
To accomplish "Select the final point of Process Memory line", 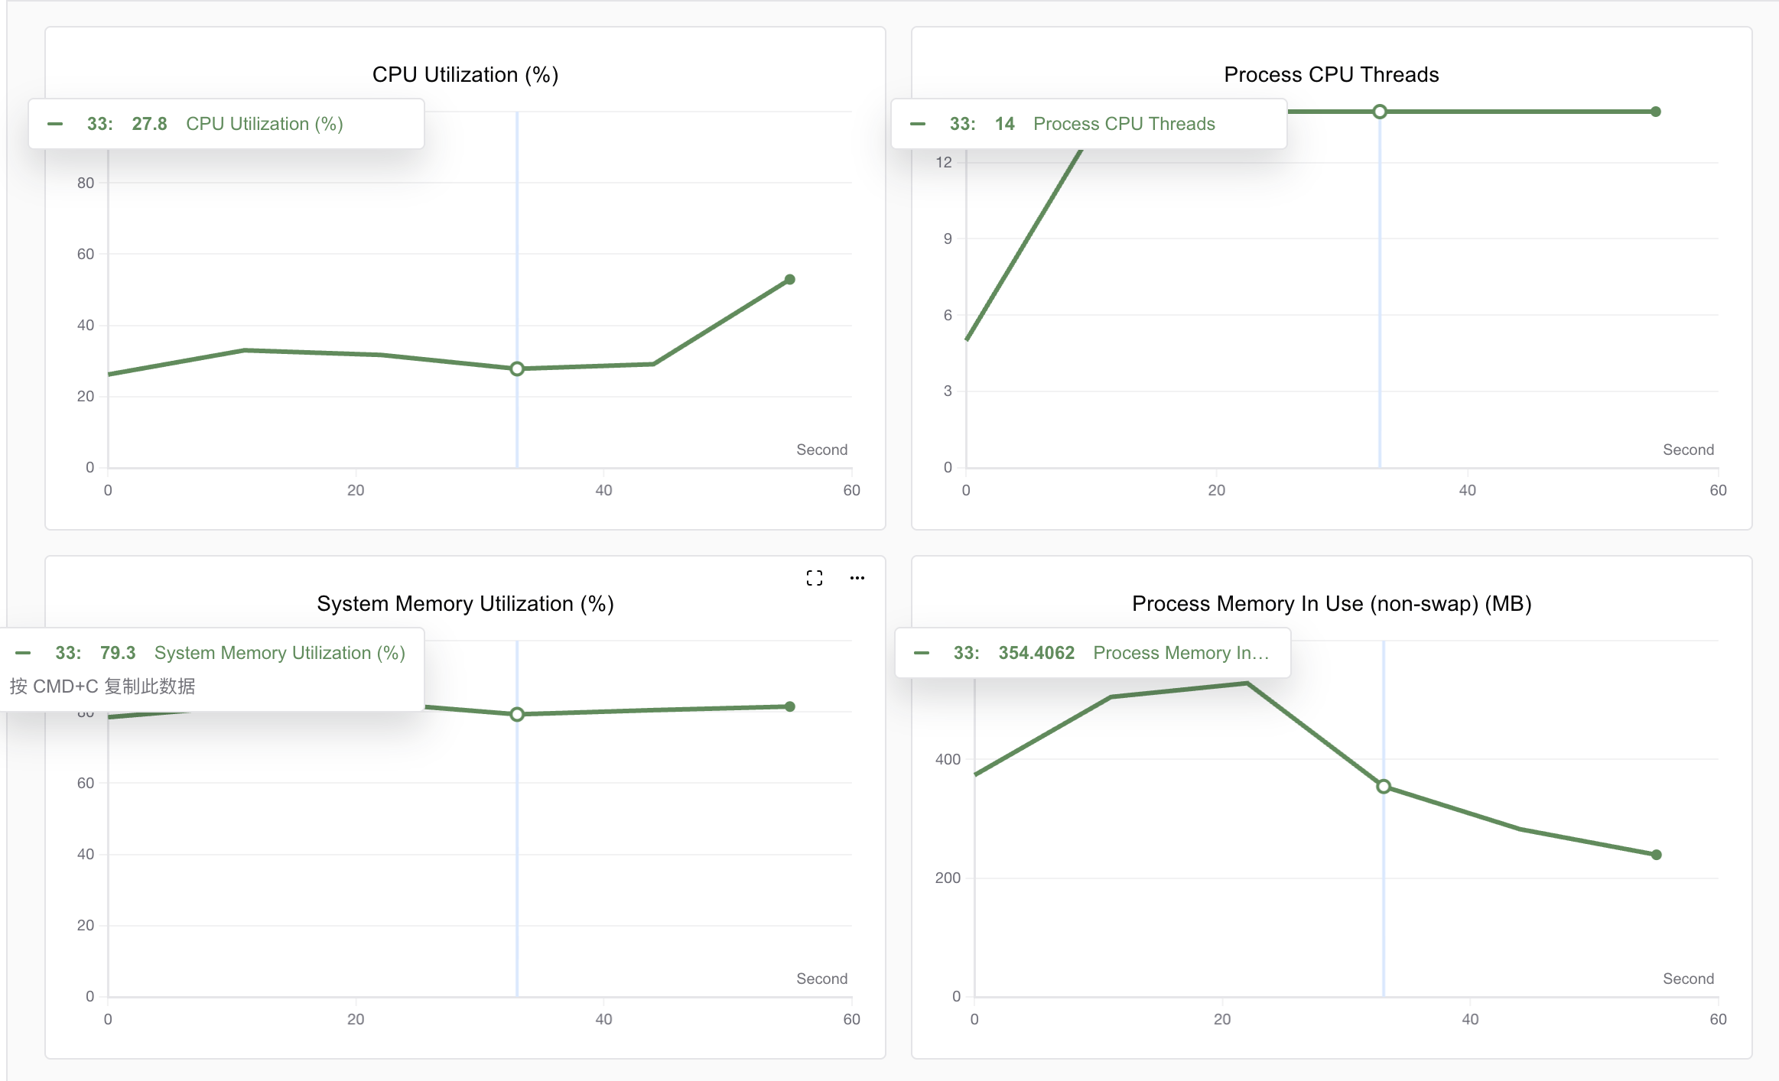I will pos(1656,855).
